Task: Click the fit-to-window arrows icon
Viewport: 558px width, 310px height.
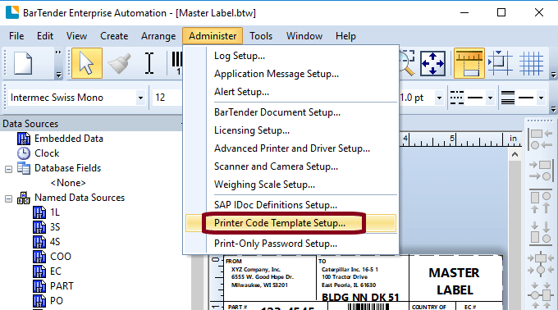Action: [432, 63]
